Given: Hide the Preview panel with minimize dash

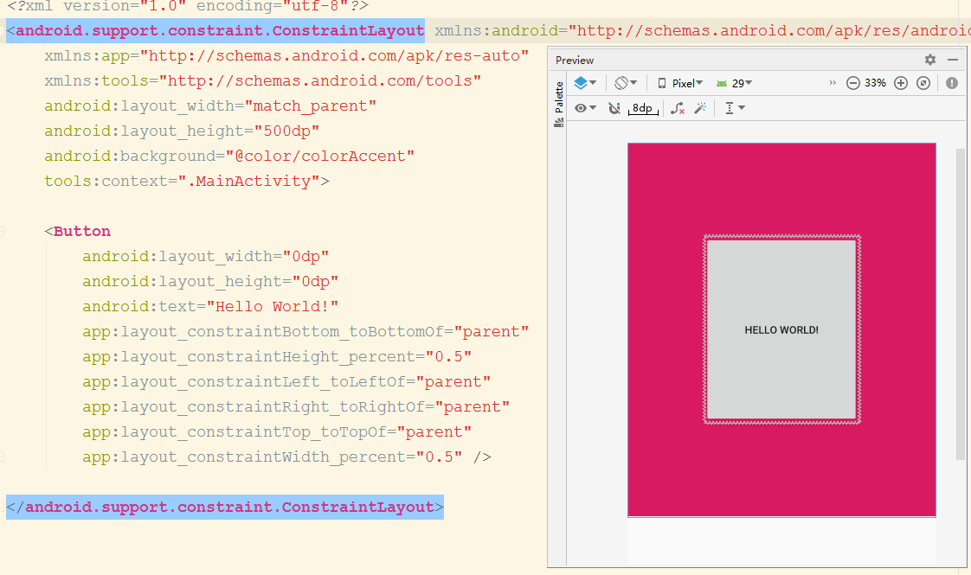Looking at the screenshot, I should coord(953,60).
